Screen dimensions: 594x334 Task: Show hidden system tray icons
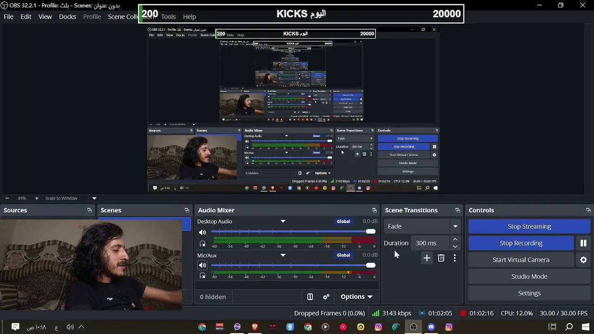click(x=81, y=327)
